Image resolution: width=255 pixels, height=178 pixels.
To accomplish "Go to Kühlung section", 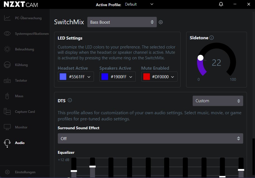I will coord(21,65).
